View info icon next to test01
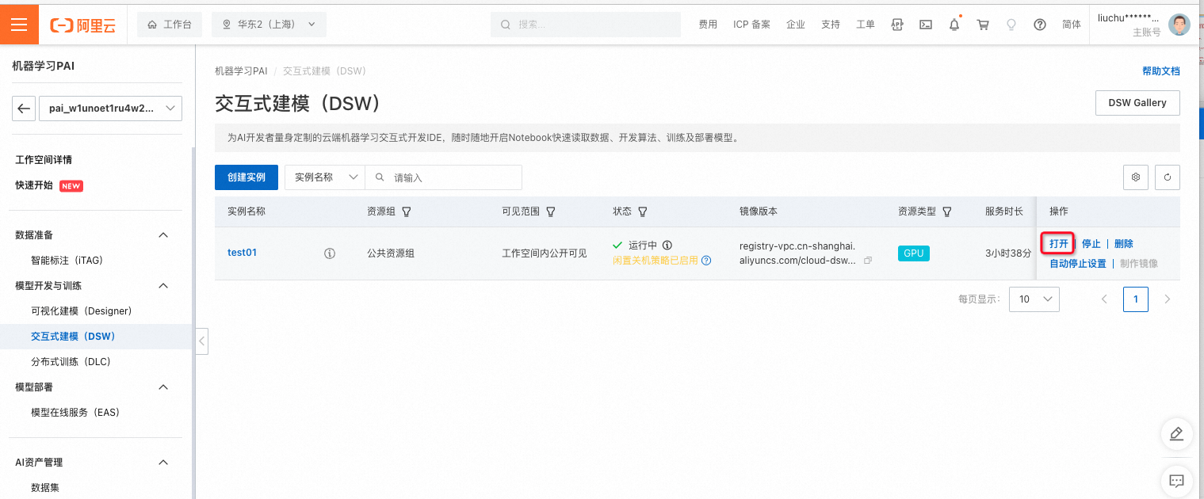Screen dimensions: 1204x499 click(x=329, y=252)
